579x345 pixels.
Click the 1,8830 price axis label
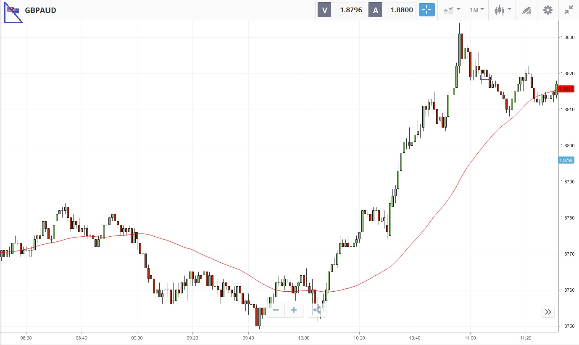567,37
